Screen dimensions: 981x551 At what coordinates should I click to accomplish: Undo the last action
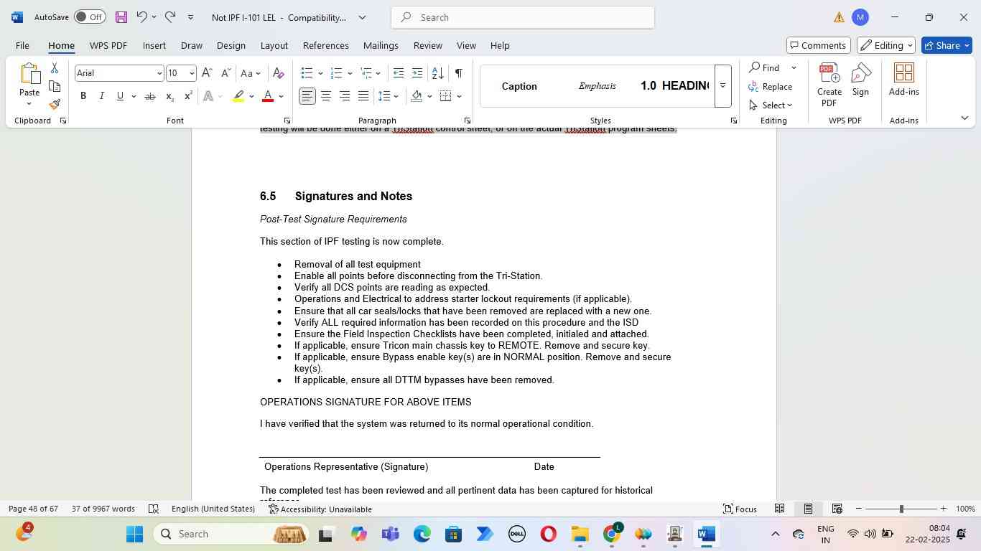141,17
